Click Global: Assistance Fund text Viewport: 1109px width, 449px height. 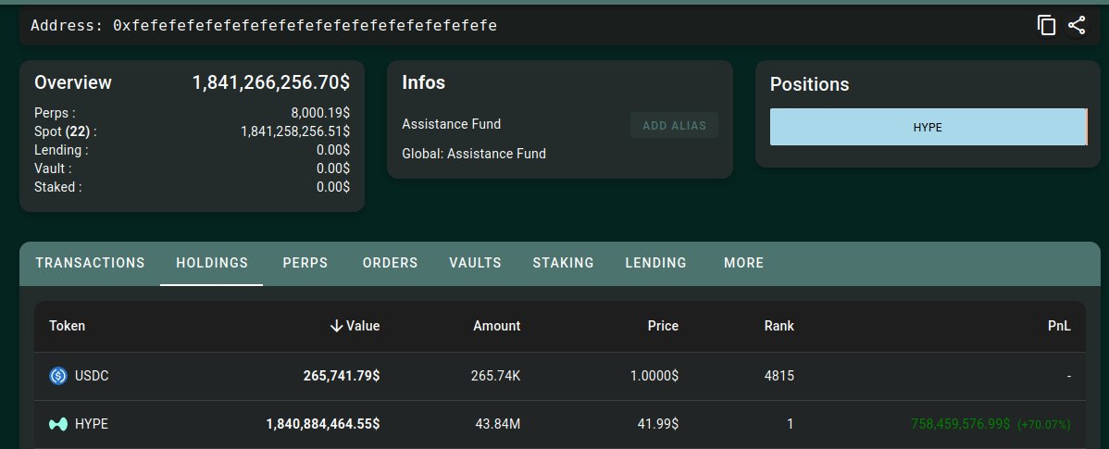474,154
